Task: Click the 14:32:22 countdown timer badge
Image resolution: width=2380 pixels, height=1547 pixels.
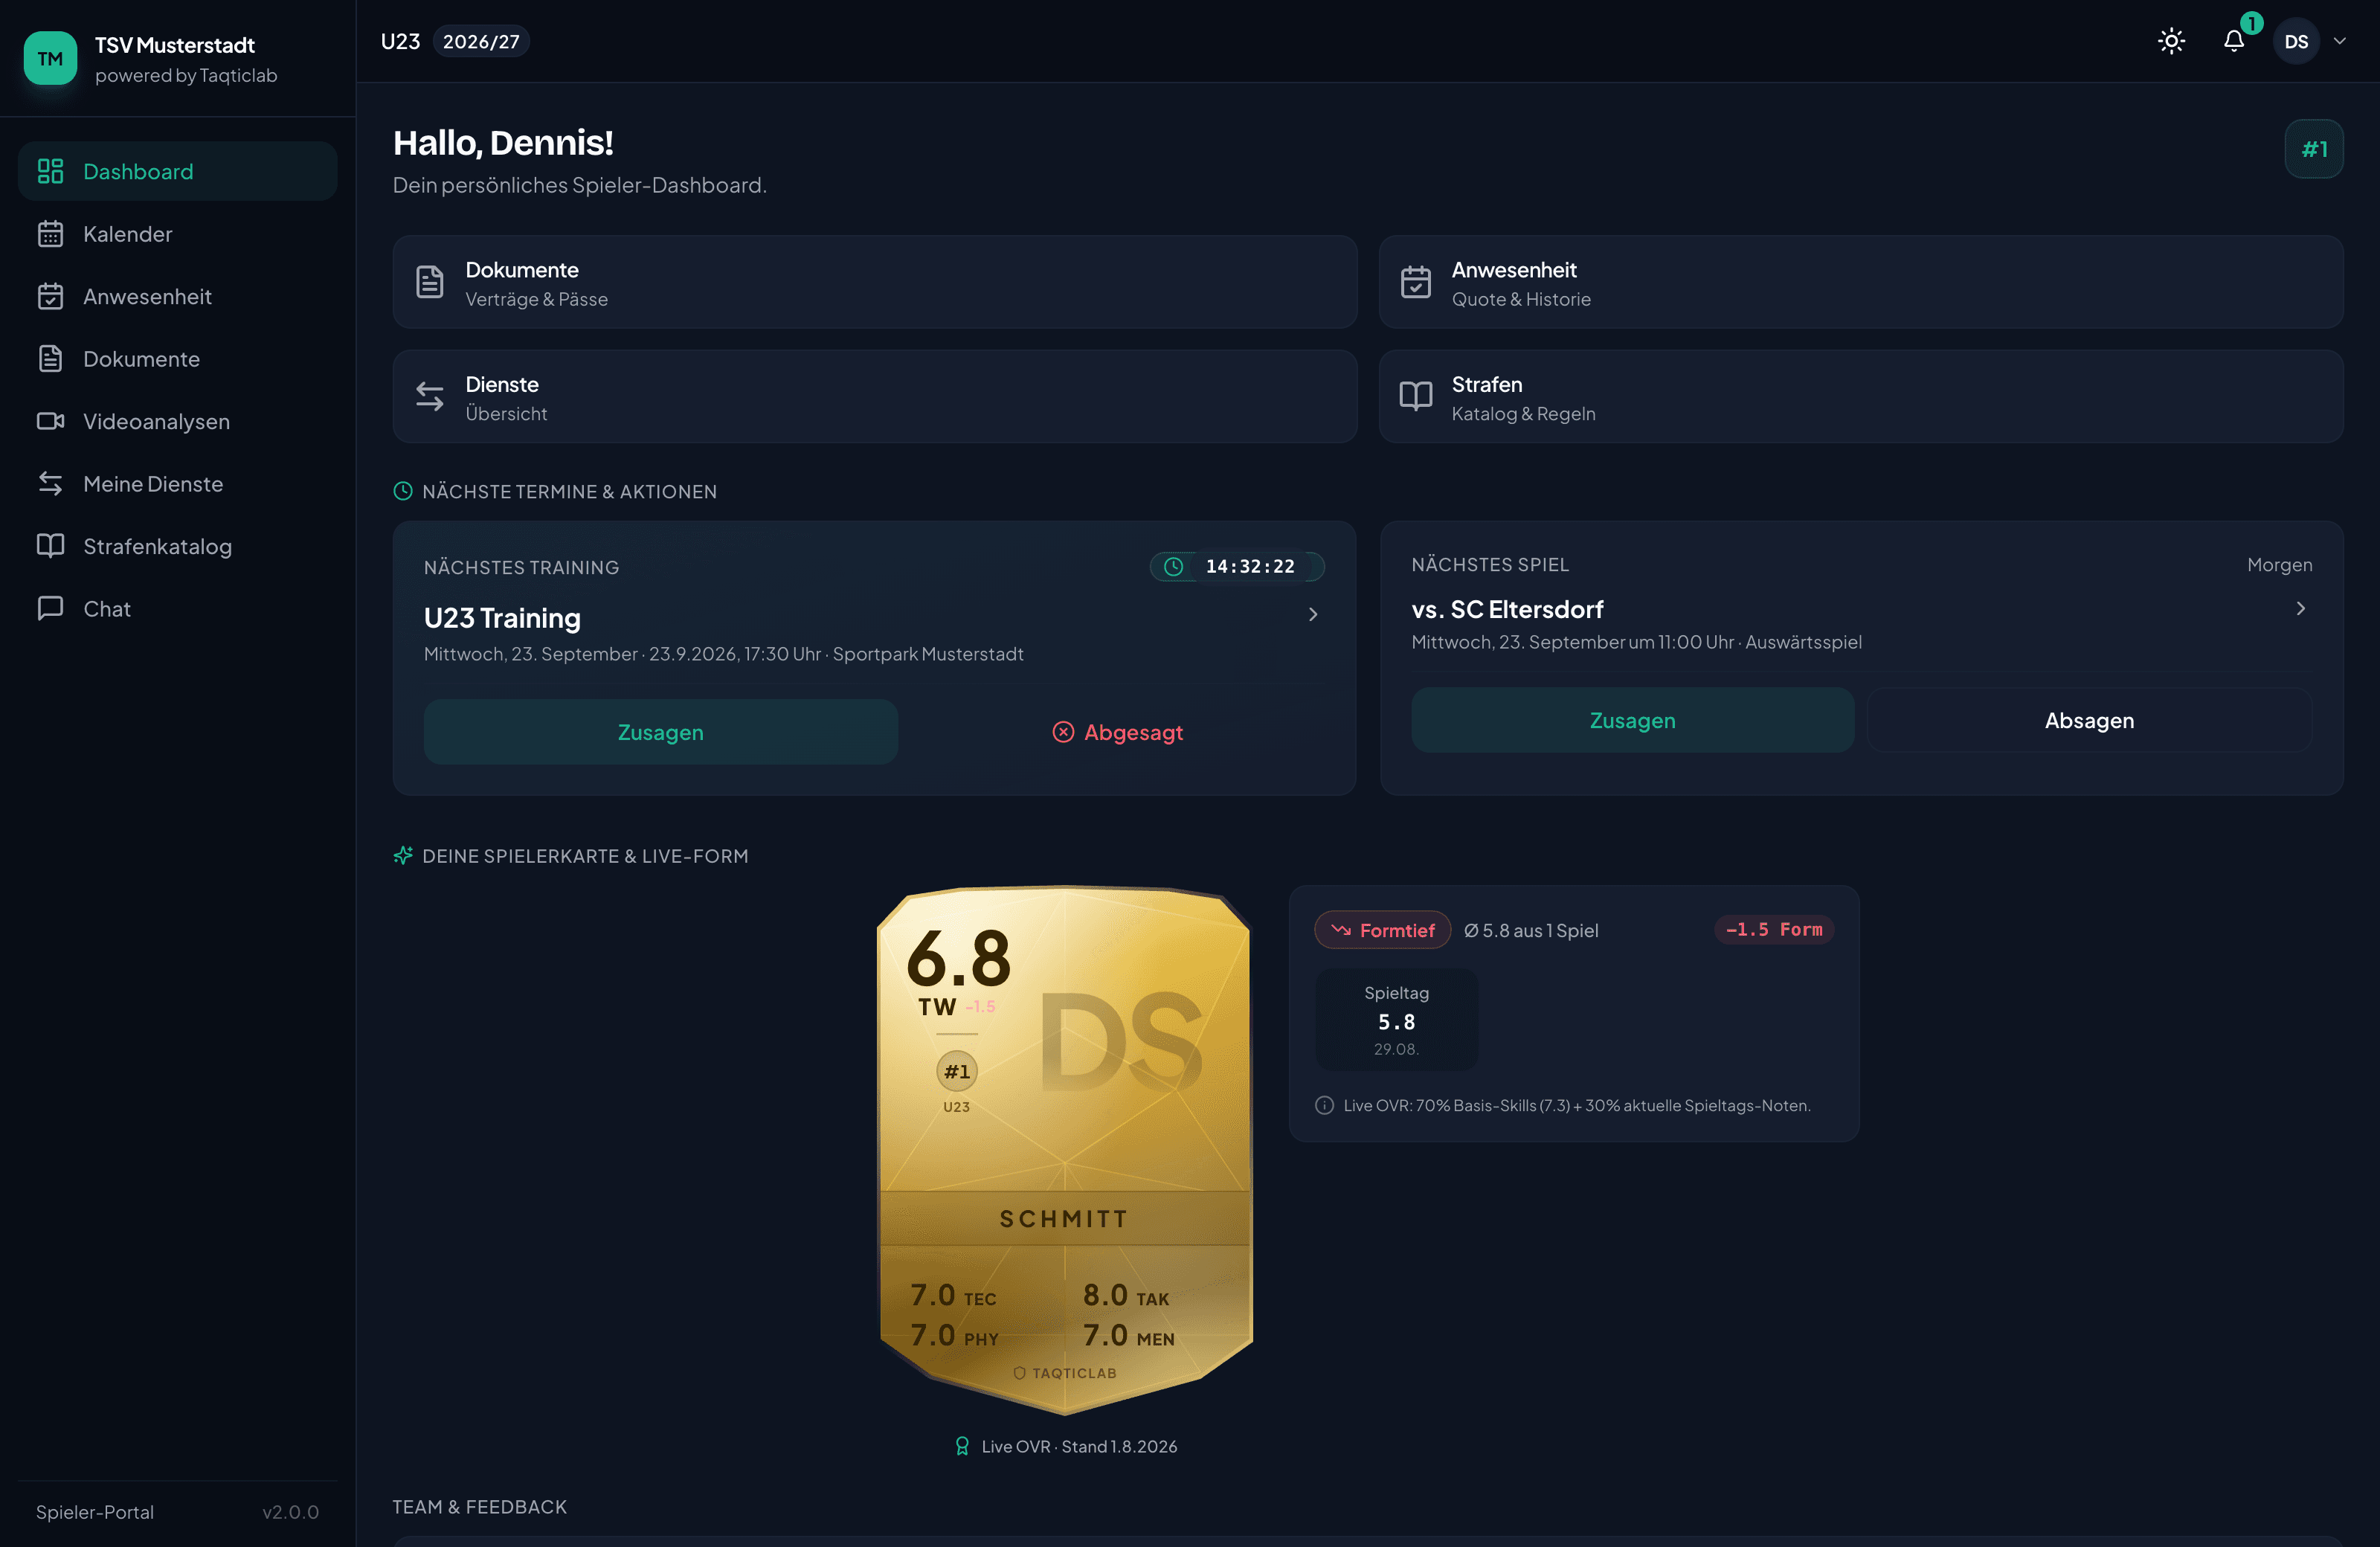Action: click(1237, 566)
